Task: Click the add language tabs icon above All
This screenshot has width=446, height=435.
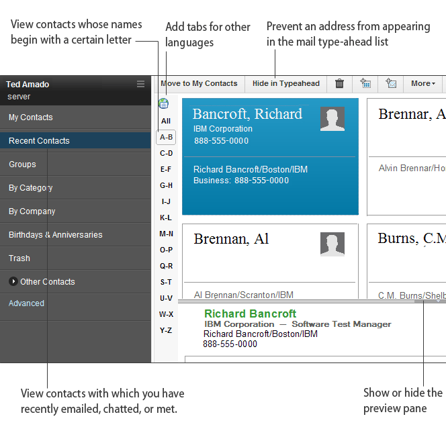Action: [163, 103]
